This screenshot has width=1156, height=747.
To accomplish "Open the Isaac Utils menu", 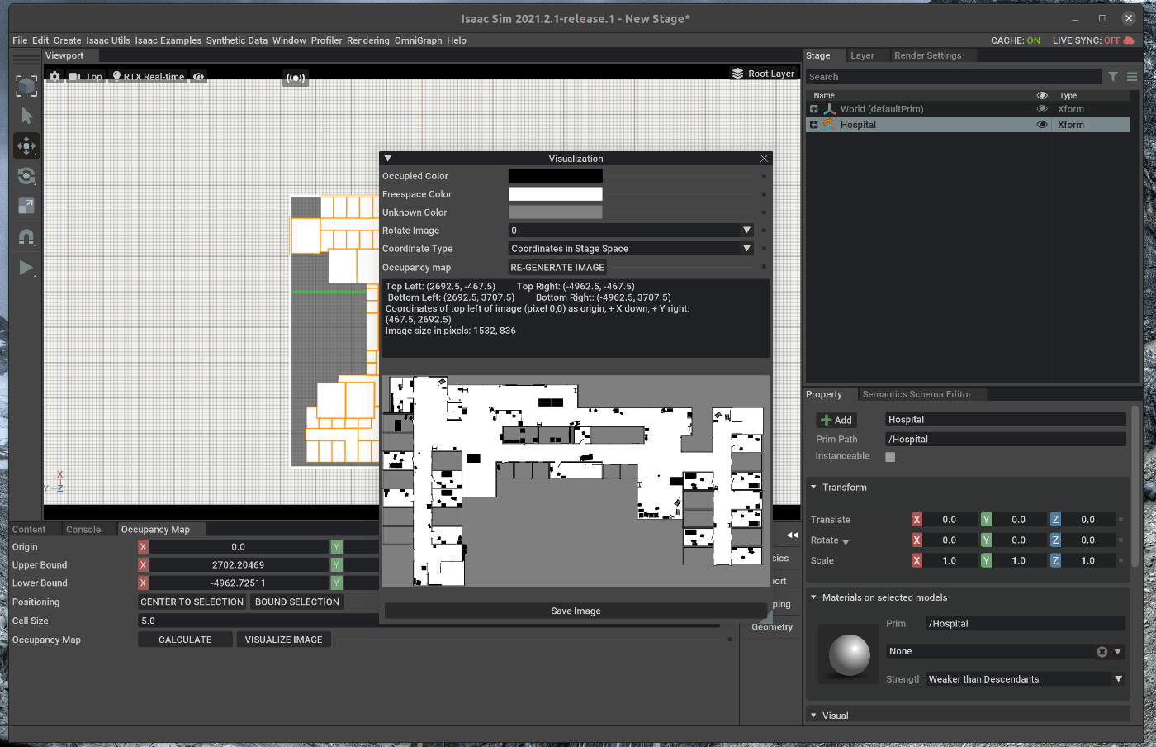I will (108, 40).
